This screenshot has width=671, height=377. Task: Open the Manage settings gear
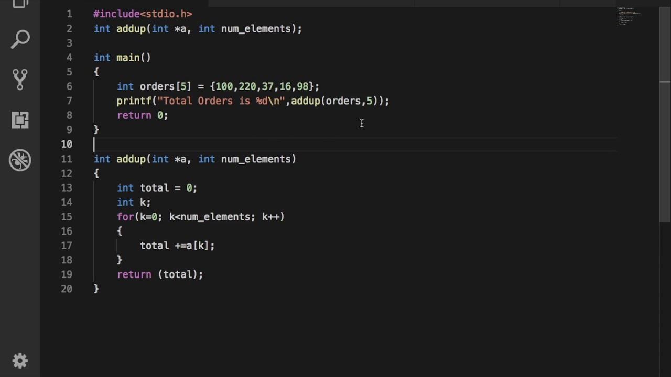20,361
